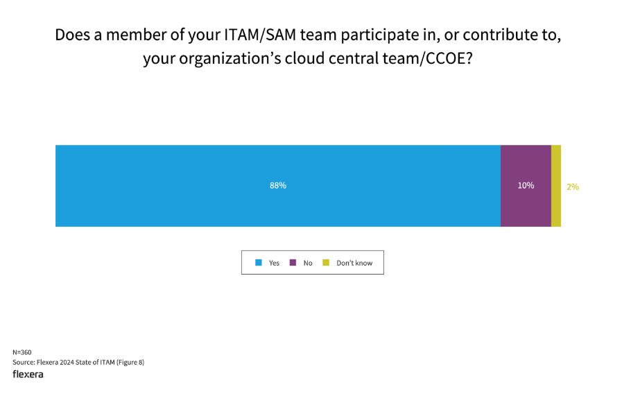Select the 10% data label
This screenshot has height=396, width=631.
[x=526, y=186]
